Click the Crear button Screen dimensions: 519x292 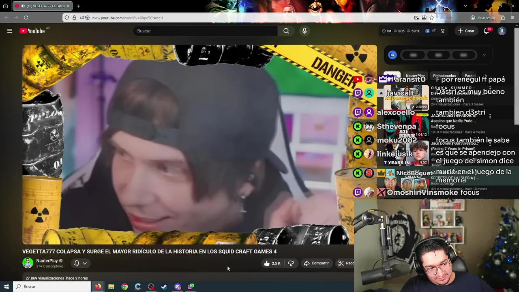(466, 31)
